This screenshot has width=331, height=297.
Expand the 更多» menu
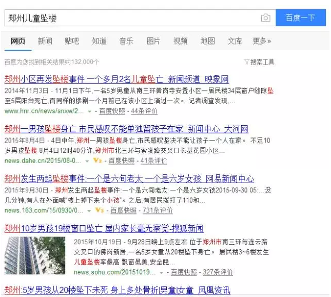click(x=262, y=41)
